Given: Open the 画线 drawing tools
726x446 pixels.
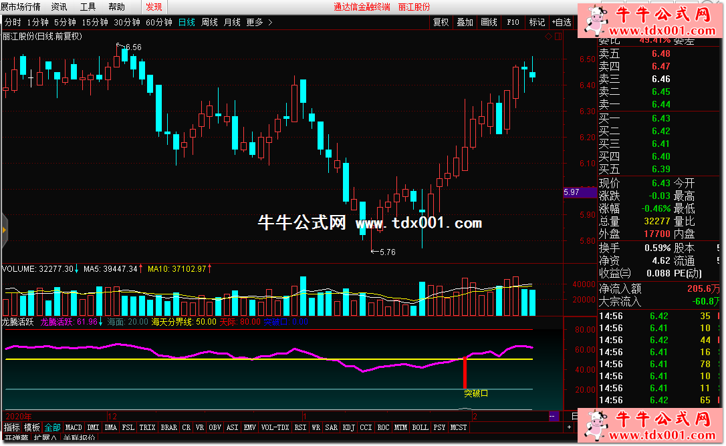Looking at the screenshot, I should point(489,22).
